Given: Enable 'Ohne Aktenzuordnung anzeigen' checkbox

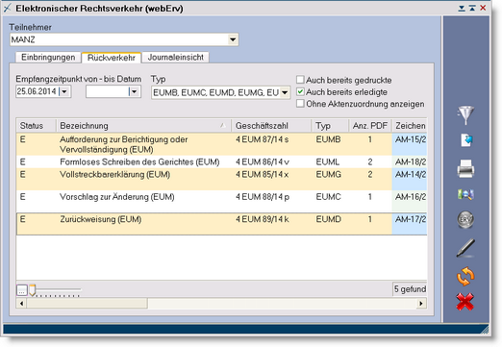Looking at the screenshot, I should (x=300, y=104).
